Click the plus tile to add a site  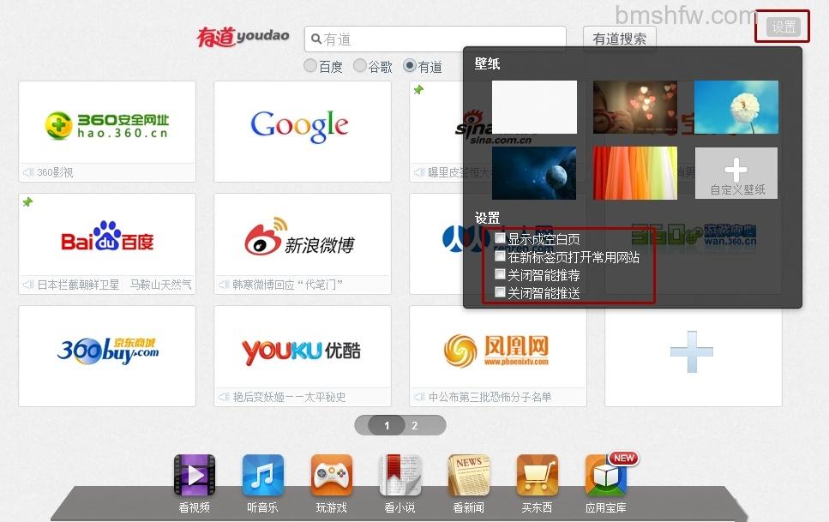[x=694, y=356]
